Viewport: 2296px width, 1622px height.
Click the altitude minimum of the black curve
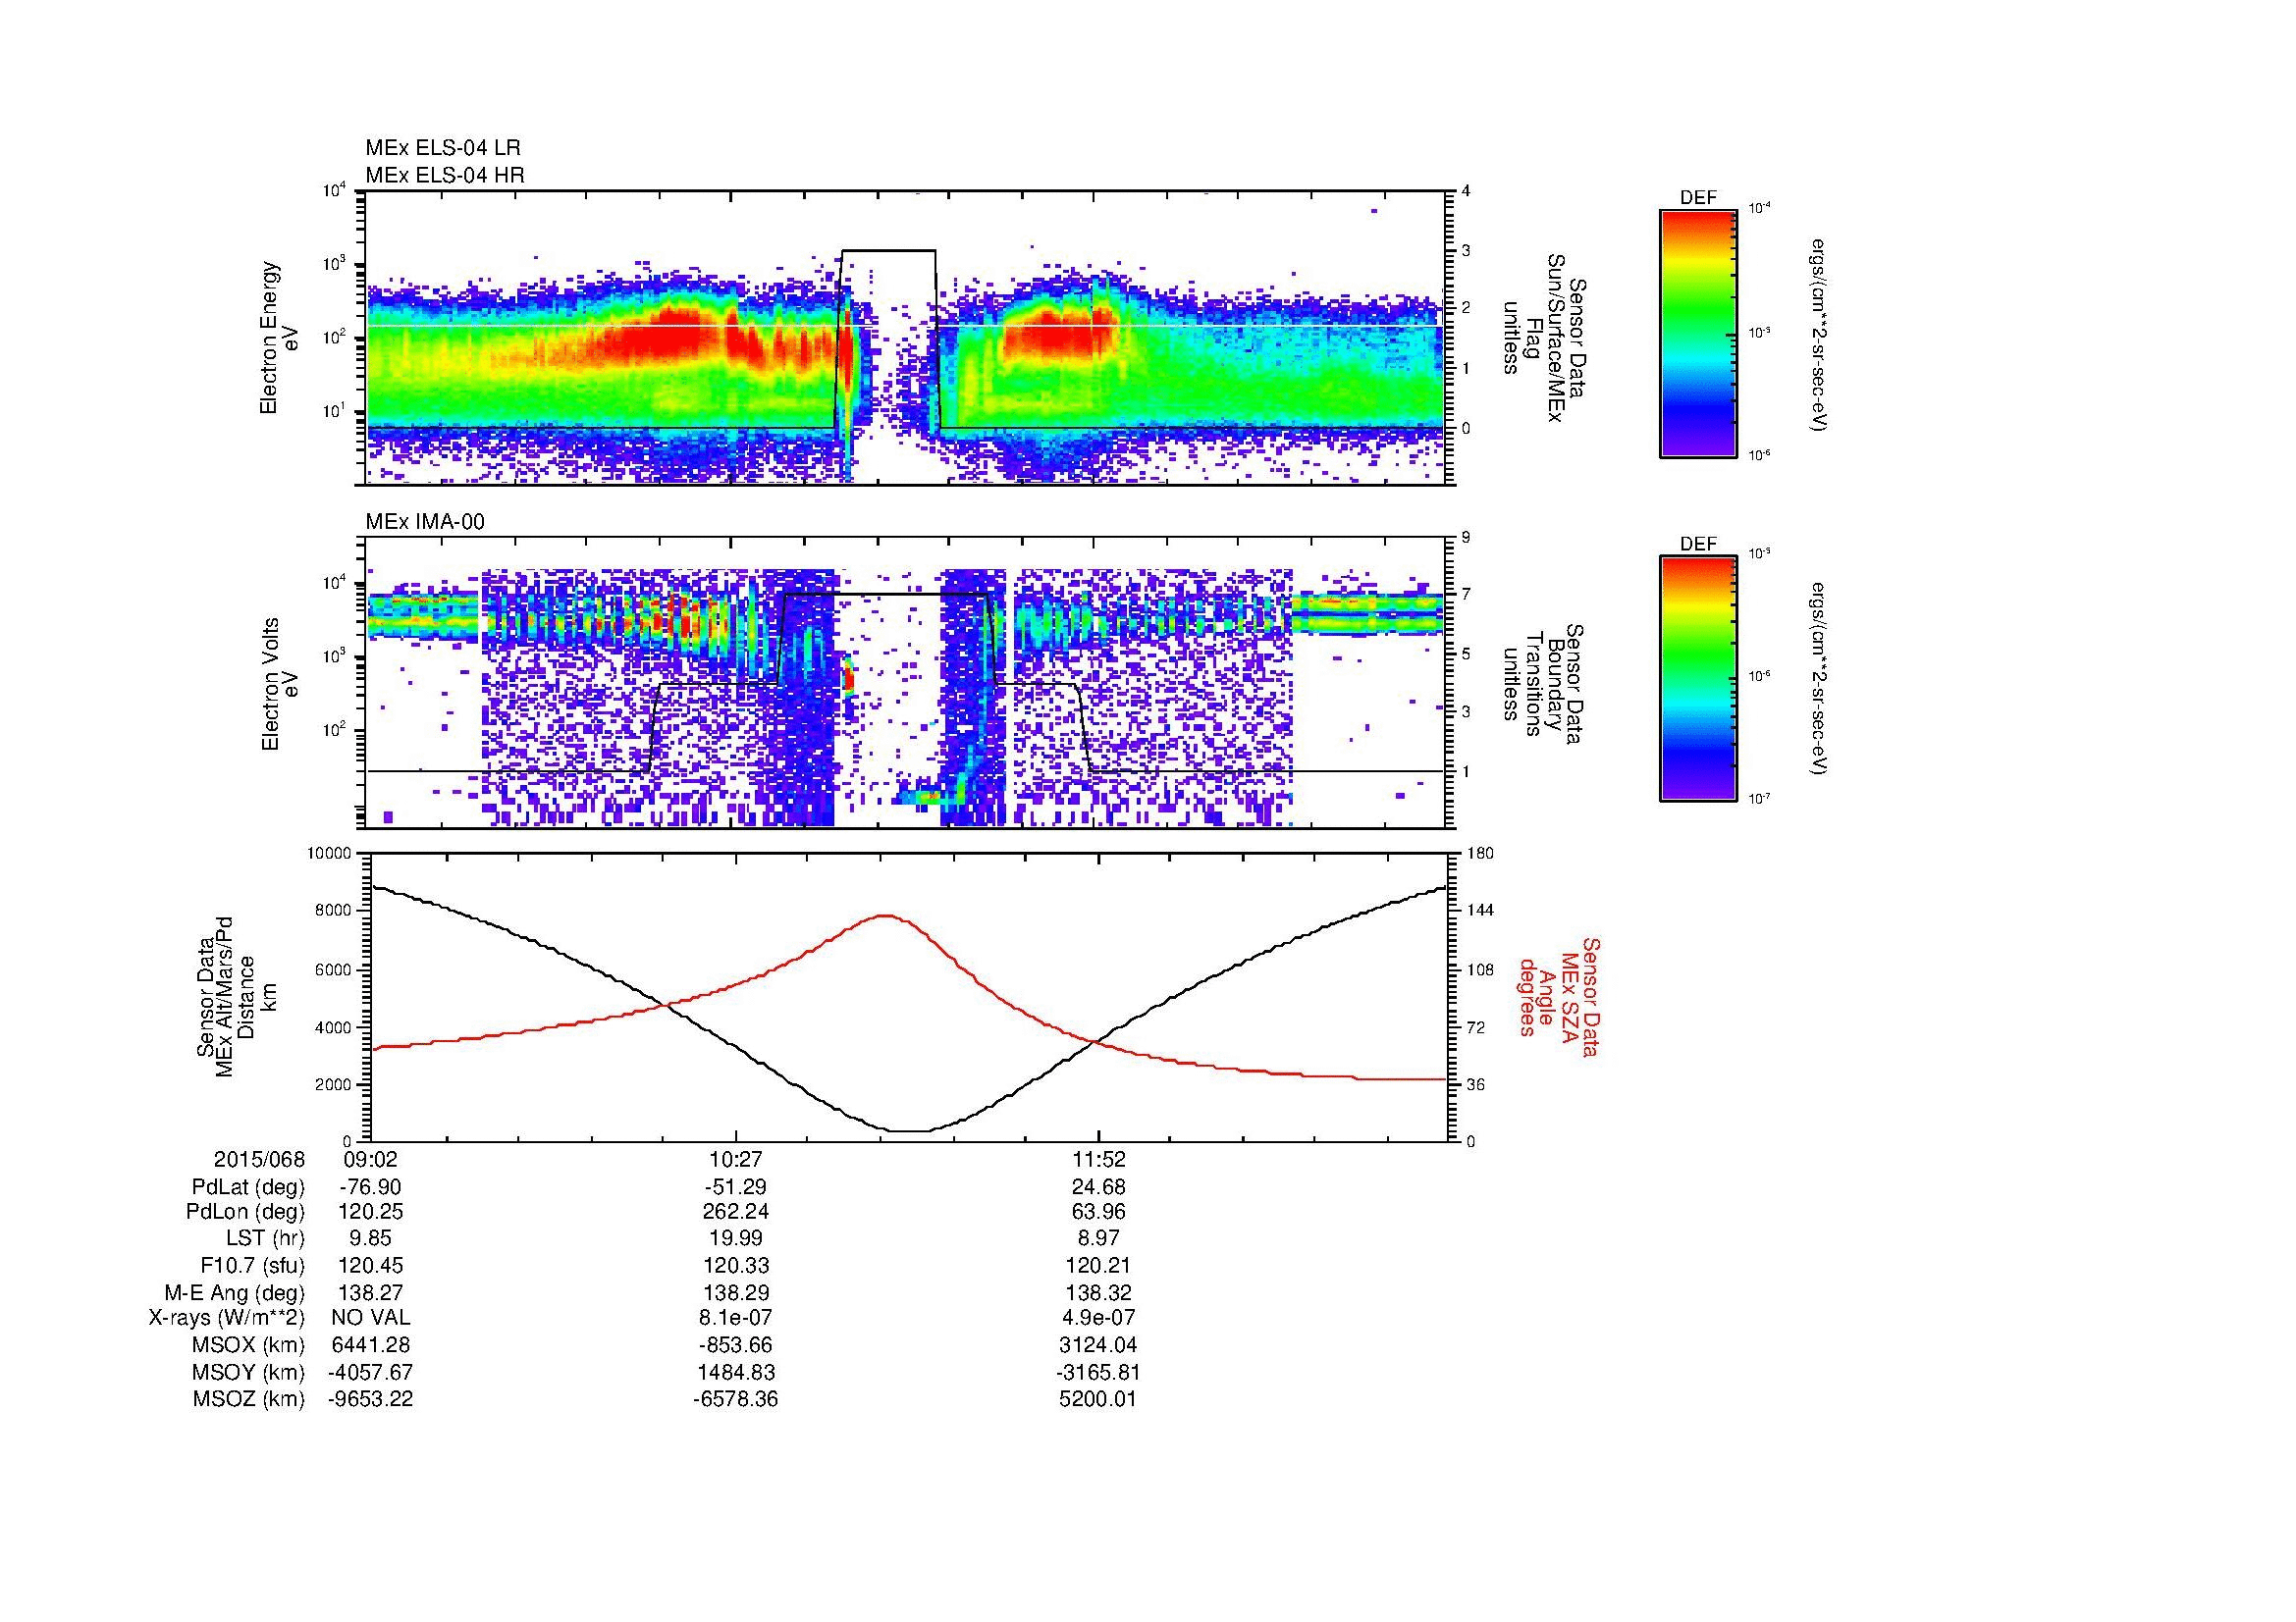908,1131
